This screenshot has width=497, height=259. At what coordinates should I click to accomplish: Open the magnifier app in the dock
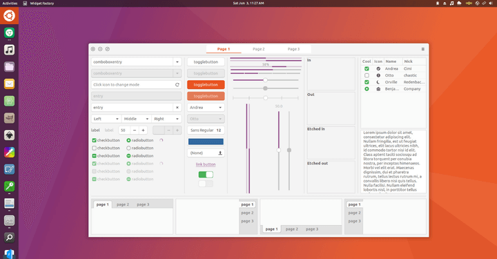(x=9, y=238)
